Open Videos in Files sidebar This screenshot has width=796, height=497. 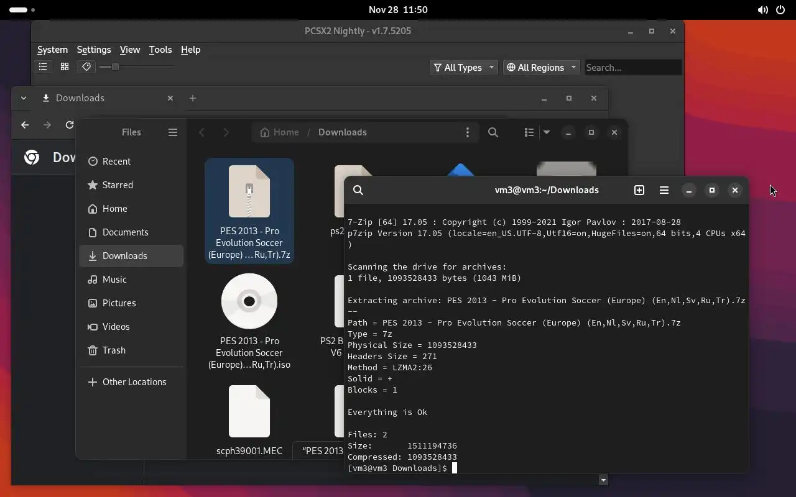click(131, 327)
